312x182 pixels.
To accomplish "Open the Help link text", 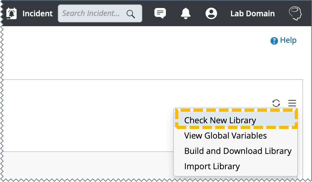I will tap(288, 41).
